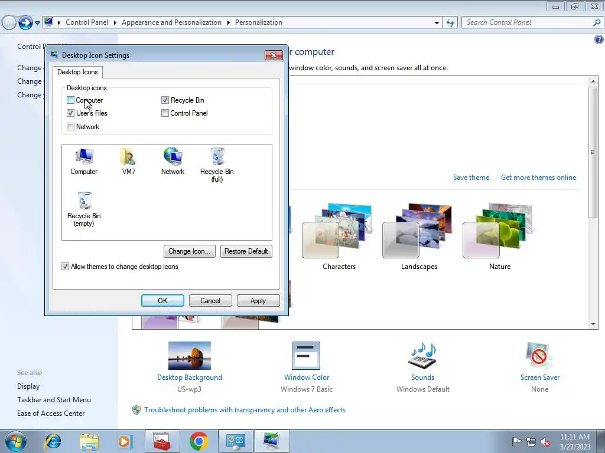Viewport: 605px width, 453px height.
Task: Open Troubleshoot problems with transparency link
Action: (x=245, y=410)
